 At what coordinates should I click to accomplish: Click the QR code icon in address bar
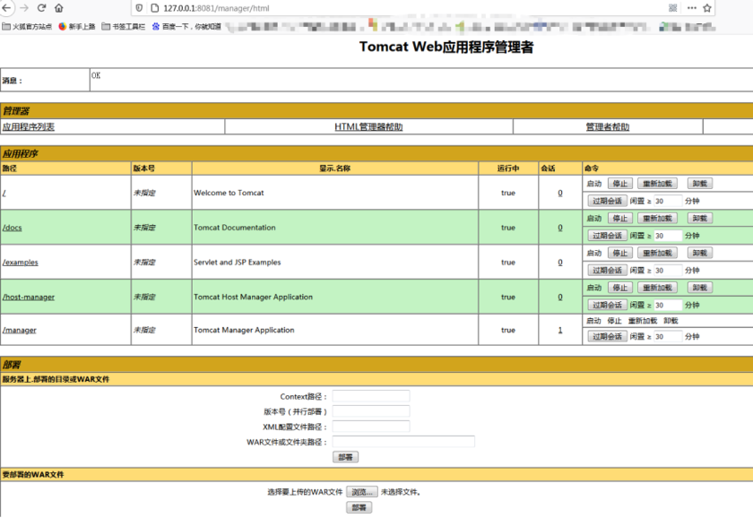pyautogui.click(x=673, y=8)
